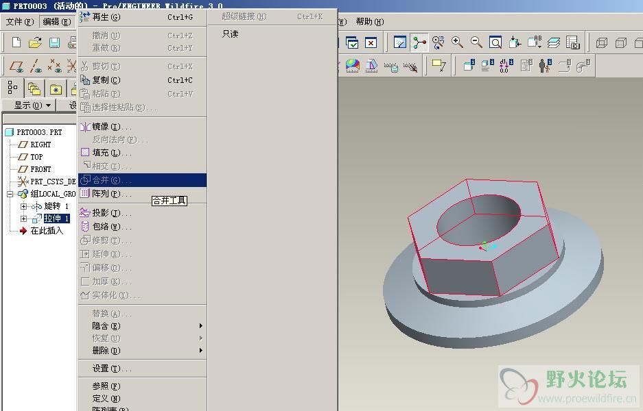Select PRT_CSYS_DE coordinate system item

coord(53,182)
